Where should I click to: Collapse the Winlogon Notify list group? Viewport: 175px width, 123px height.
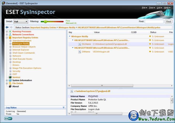point(70,36)
